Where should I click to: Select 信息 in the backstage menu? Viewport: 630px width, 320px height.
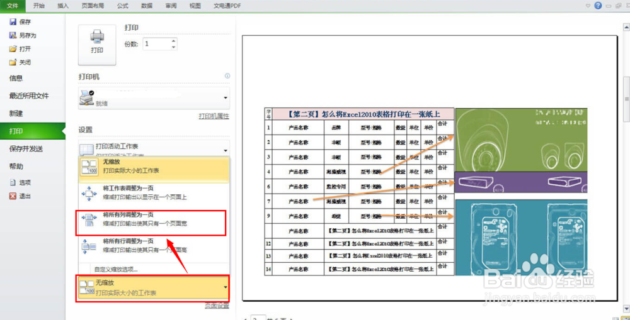pyautogui.click(x=16, y=78)
